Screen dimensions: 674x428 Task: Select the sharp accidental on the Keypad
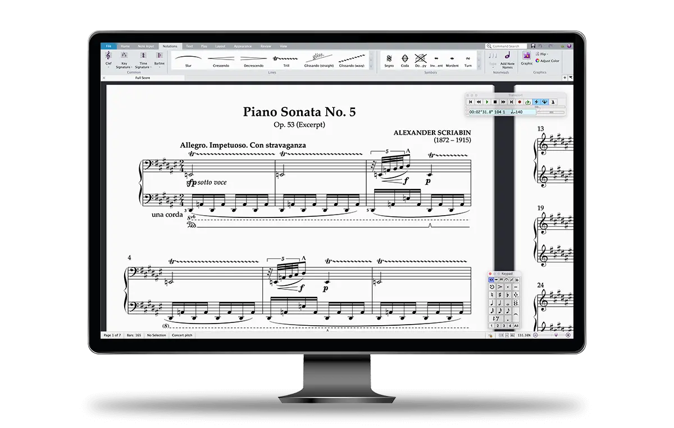[x=500, y=295]
